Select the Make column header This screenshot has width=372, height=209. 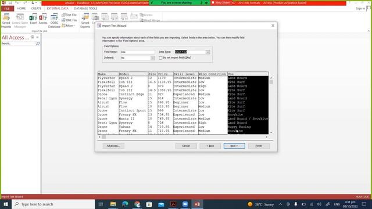coord(108,74)
